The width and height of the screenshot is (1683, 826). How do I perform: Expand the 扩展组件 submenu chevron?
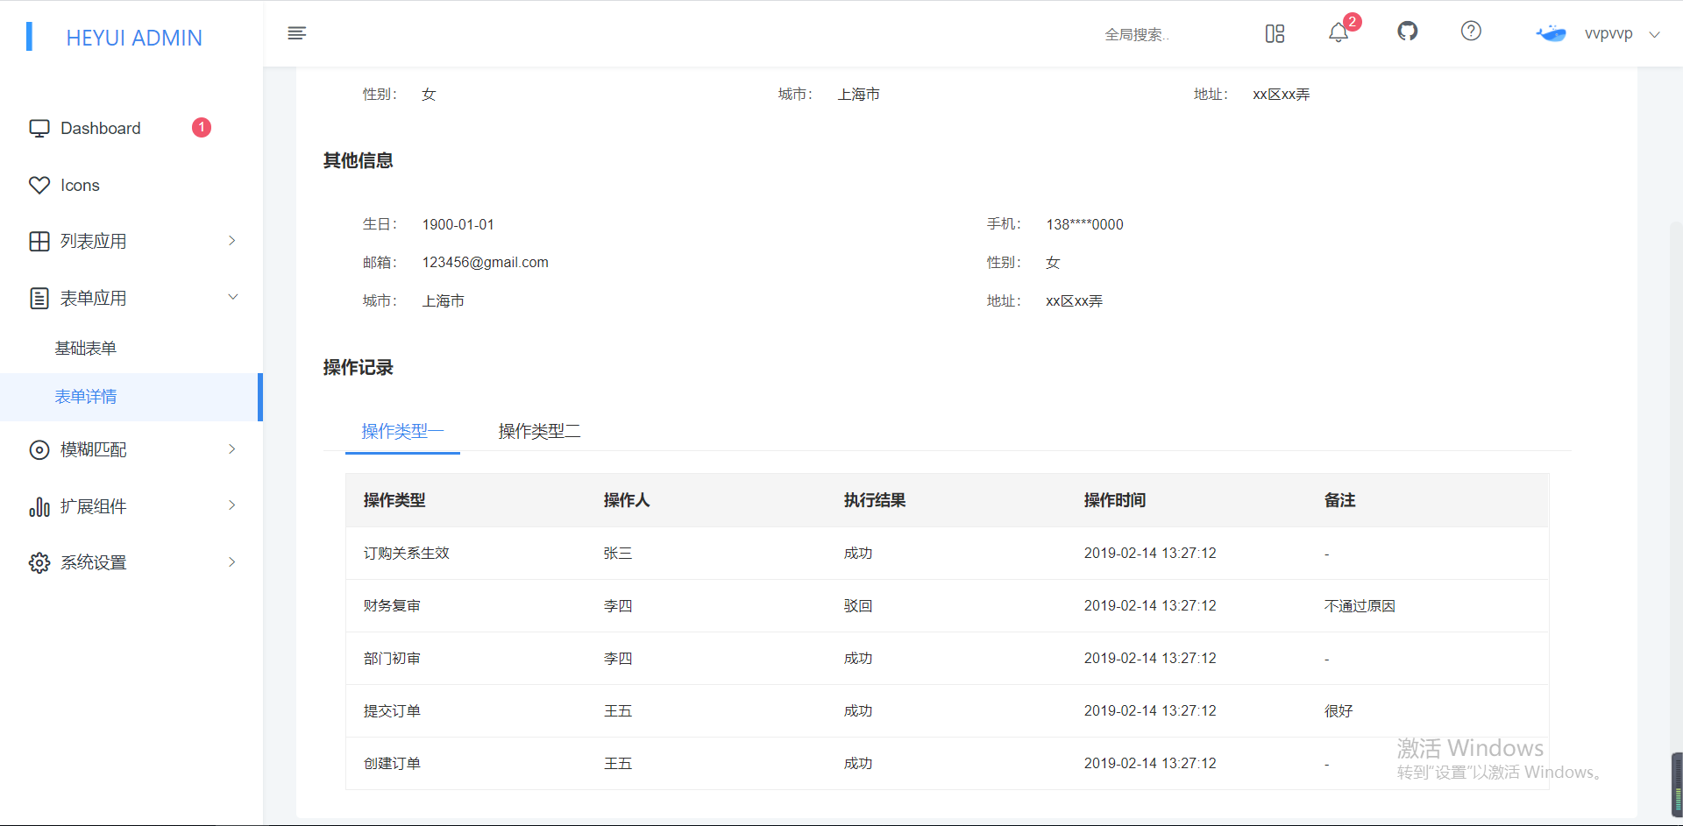pyautogui.click(x=232, y=505)
